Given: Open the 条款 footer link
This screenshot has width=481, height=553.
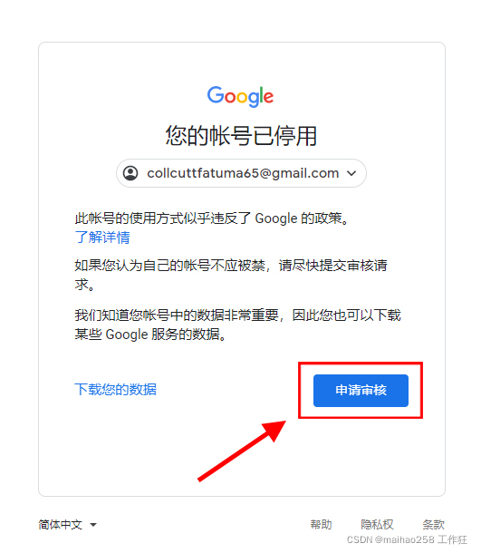Looking at the screenshot, I should (433, 524).
